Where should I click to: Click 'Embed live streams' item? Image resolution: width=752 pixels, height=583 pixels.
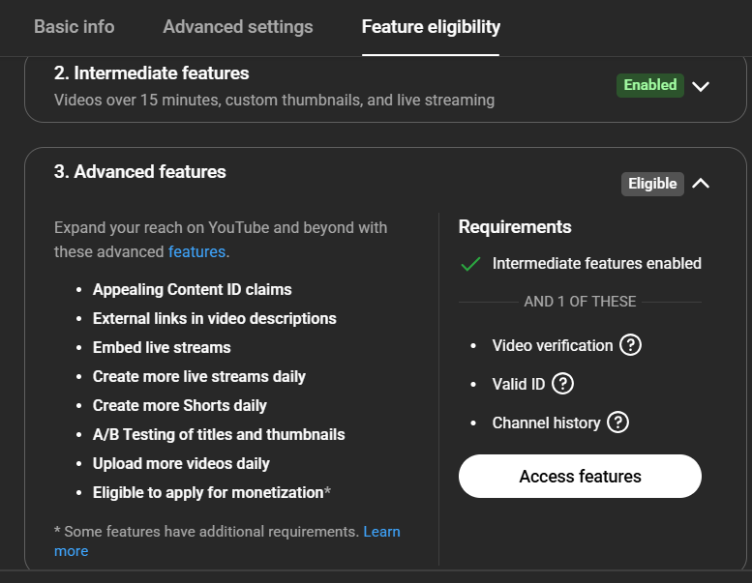click(x=162, y=347)
